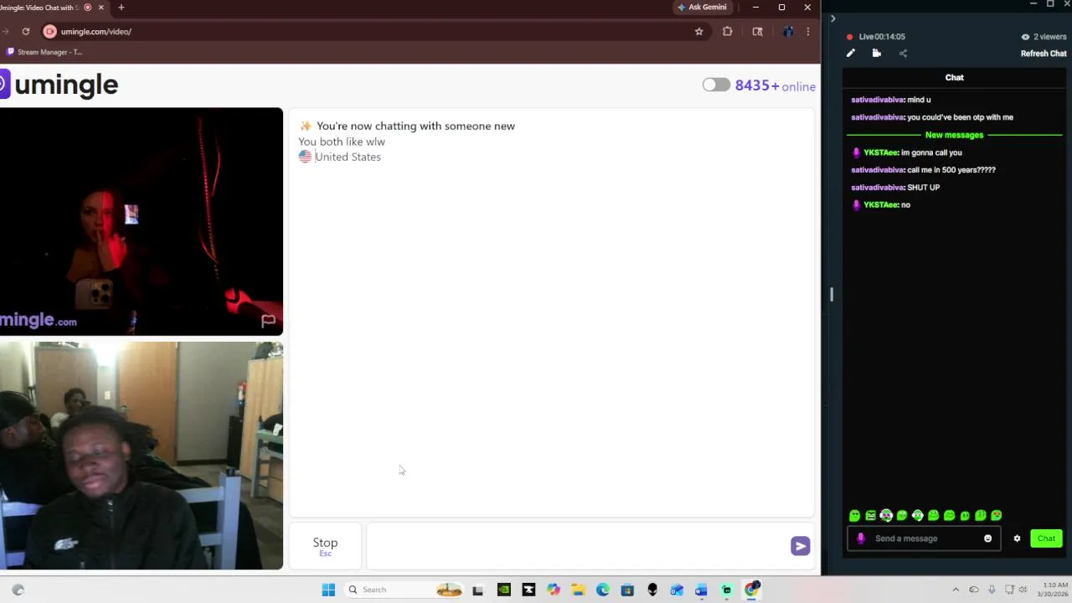The width and height of the screenshot is (1072, 603).
Task: Bookmark this page with the star icon
Action: (698, 32)
